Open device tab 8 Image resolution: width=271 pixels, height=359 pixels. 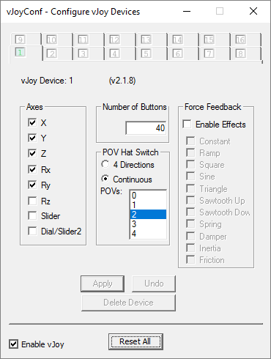246,53
